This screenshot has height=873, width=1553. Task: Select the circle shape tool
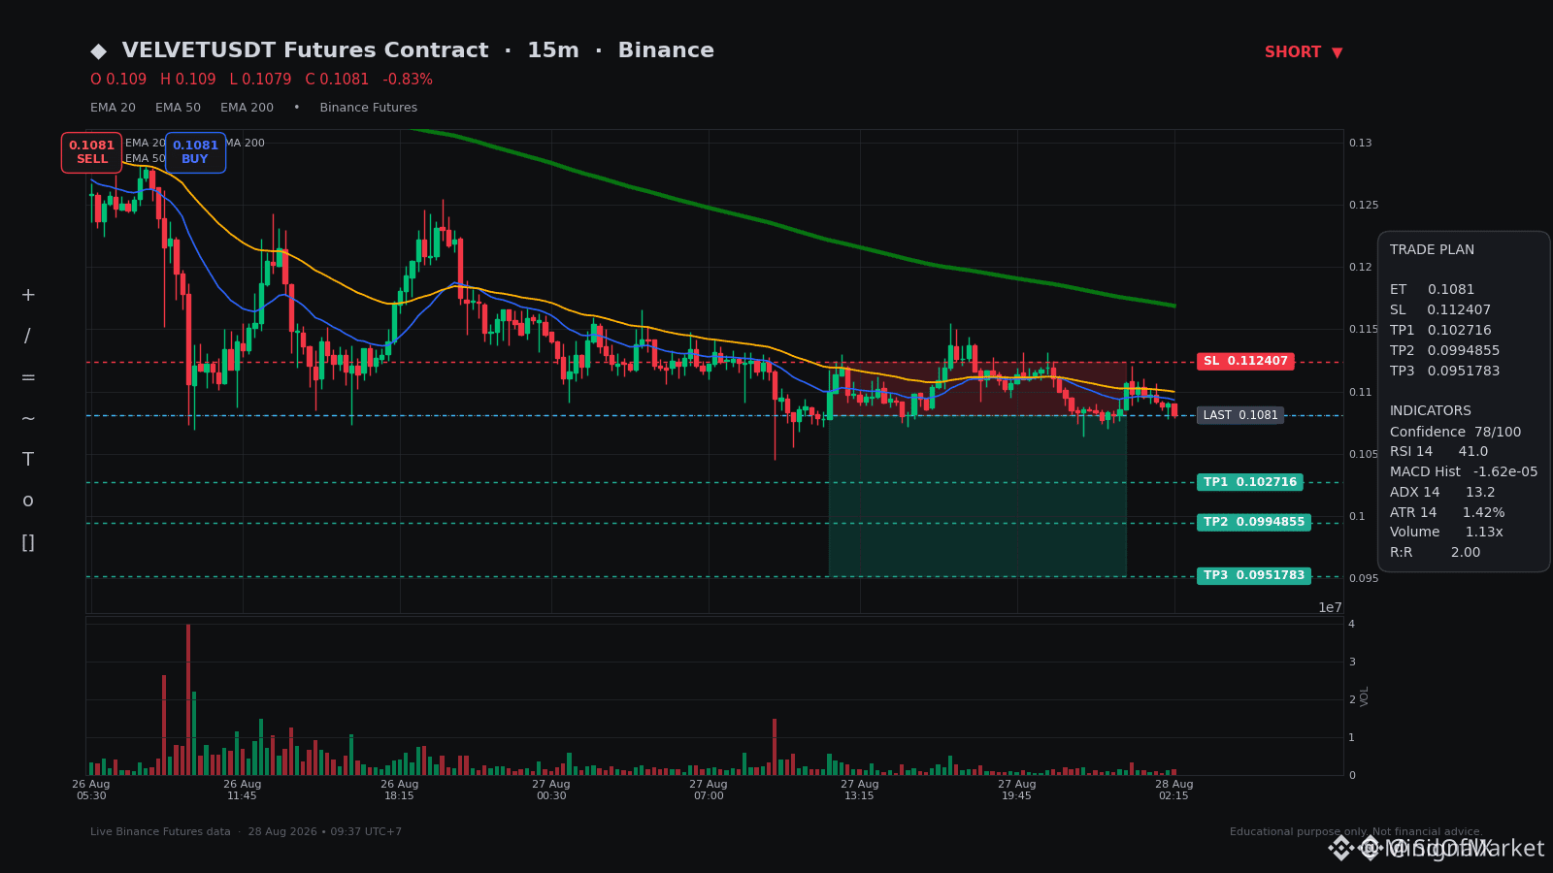coord(28,501)
